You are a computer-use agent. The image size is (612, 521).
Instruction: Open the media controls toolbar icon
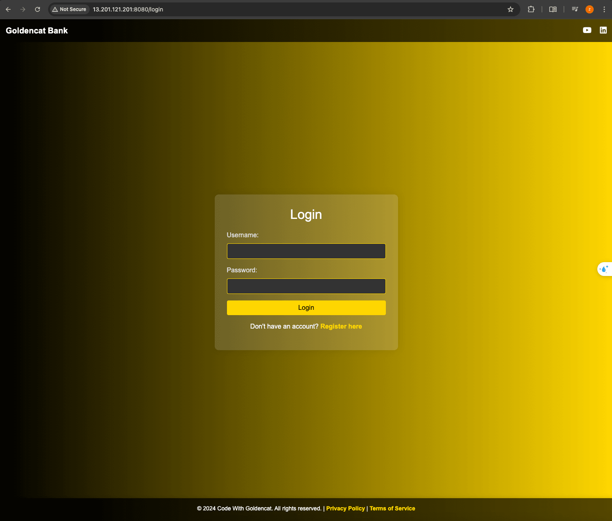coord(575,9)
